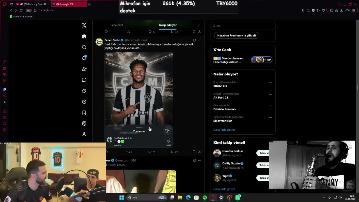Open the X profile person icon
Screen dimensions: 359x202
tap(84, 134)
